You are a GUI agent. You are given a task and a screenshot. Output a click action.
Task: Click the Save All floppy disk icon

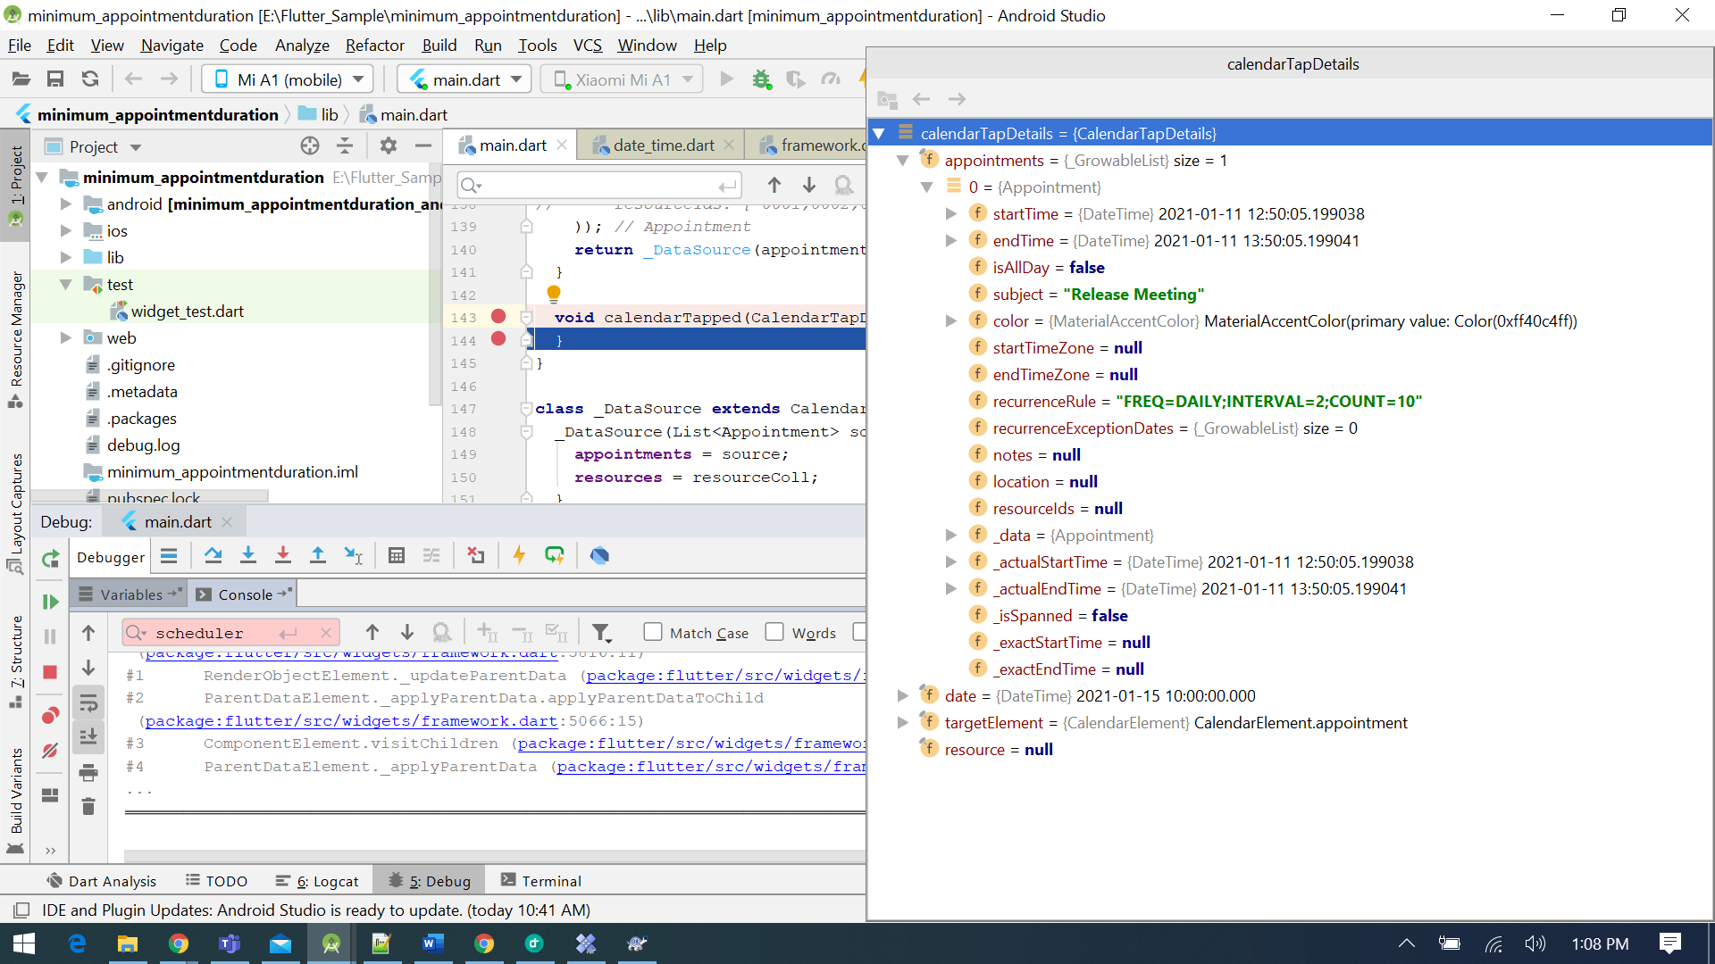pos(55,79)
